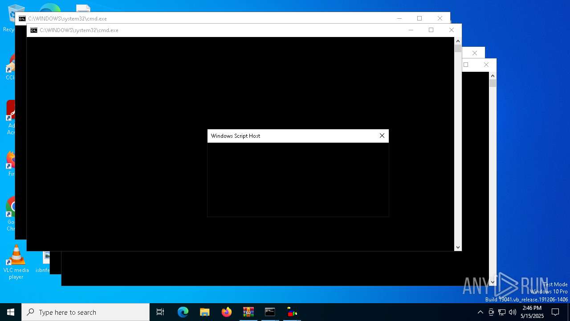The image size is (570, 321).
Task: Click scroll-up arrow of the lower-right background window
Action: tap(493, 76)
